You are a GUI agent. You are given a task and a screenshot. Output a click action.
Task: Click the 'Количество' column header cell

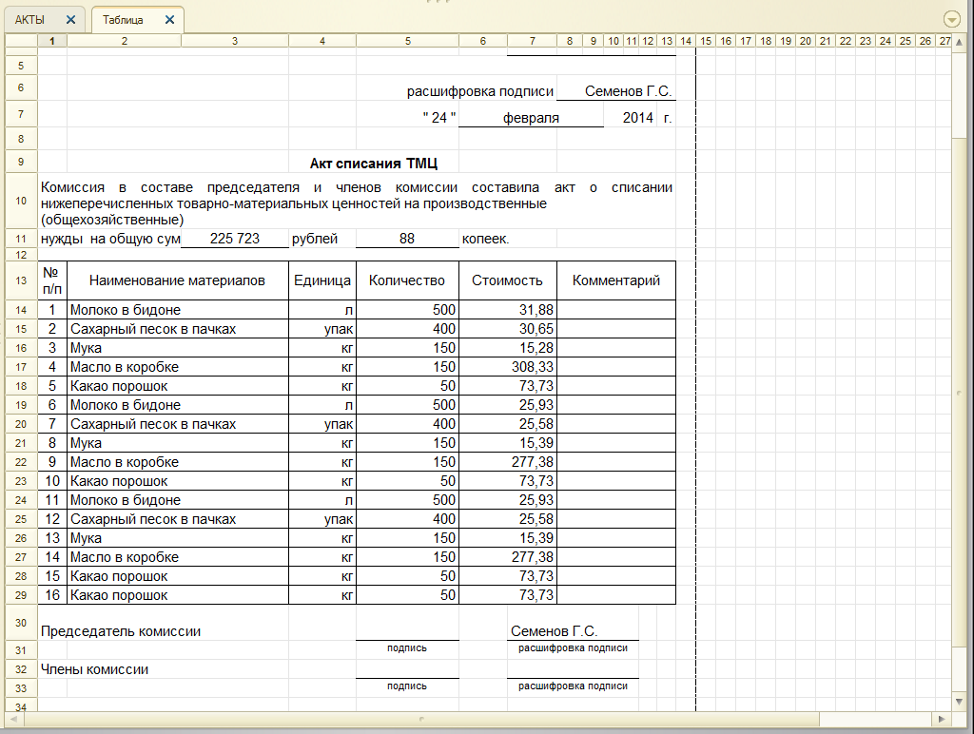[407, 280]
